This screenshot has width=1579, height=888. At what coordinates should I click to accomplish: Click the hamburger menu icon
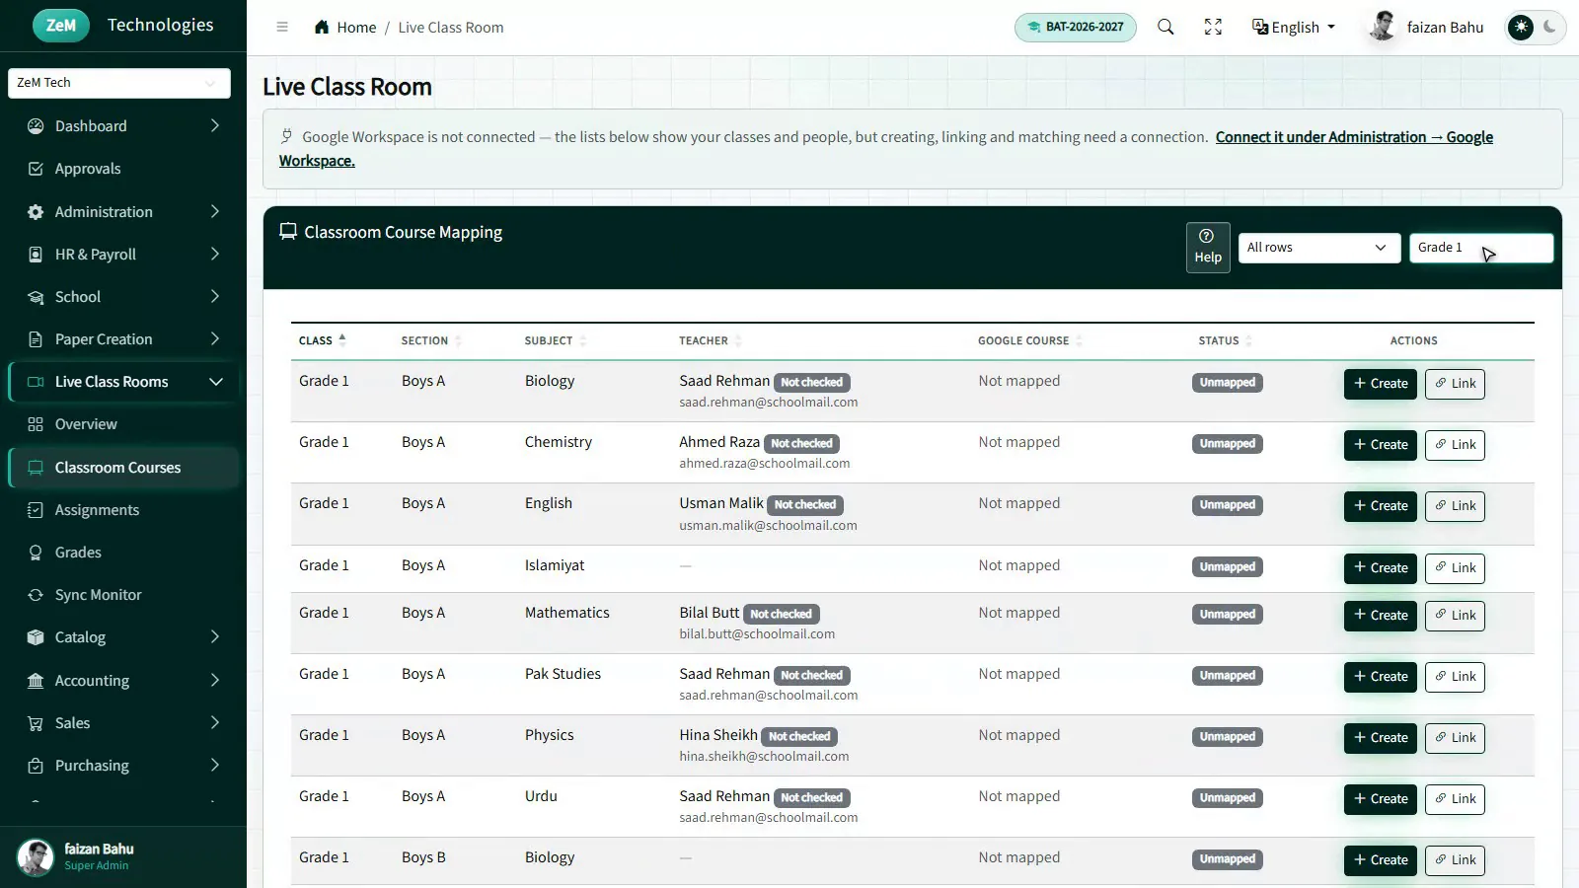click(282, 27)
